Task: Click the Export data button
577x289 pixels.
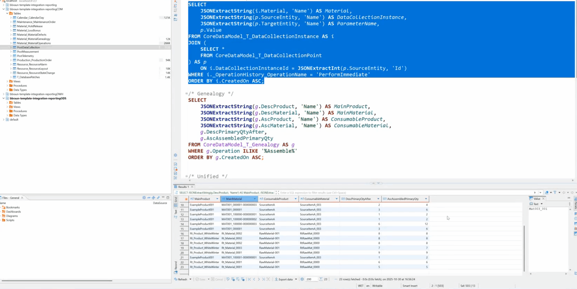Action: click(284, 279)
